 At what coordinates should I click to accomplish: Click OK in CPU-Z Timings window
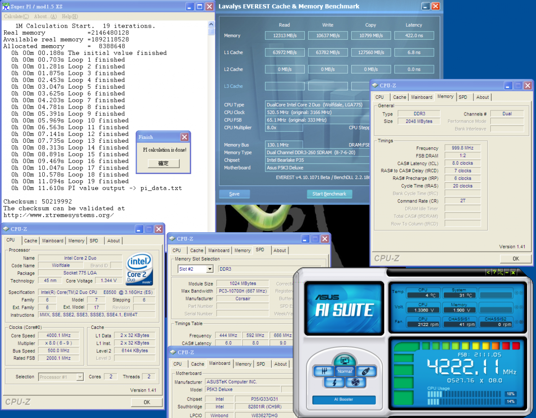[516, 259]
